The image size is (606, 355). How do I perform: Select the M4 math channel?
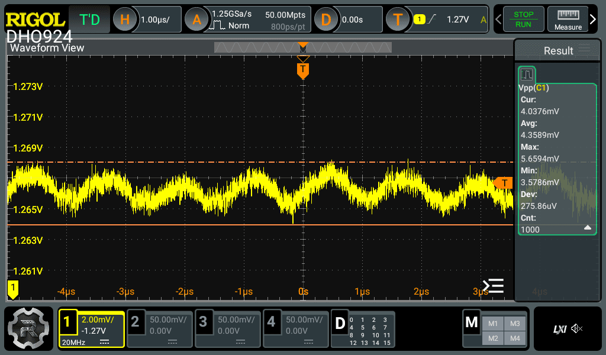tap(515, 338)
